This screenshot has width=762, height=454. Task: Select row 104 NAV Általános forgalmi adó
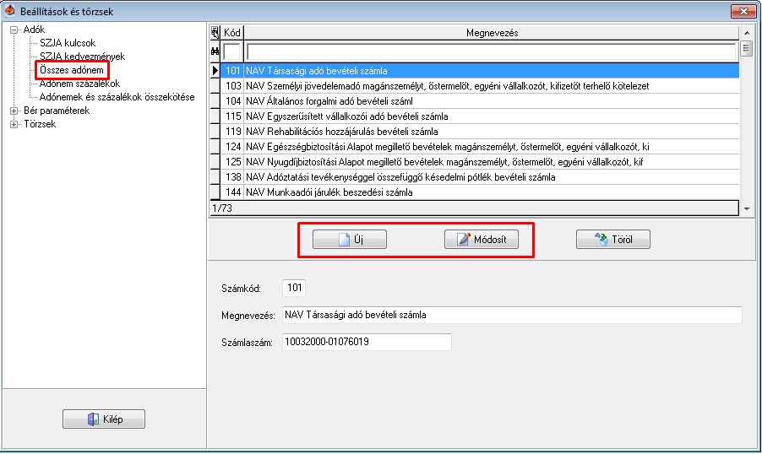[x=480, y=101]
